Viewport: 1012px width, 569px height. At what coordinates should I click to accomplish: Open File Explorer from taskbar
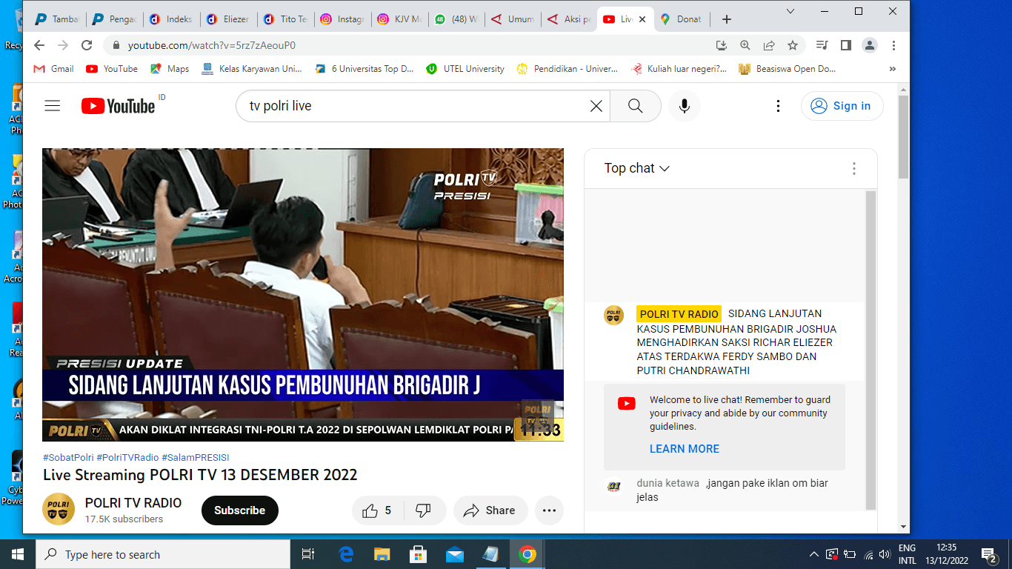pyautogui.click(x=382, y=554)
